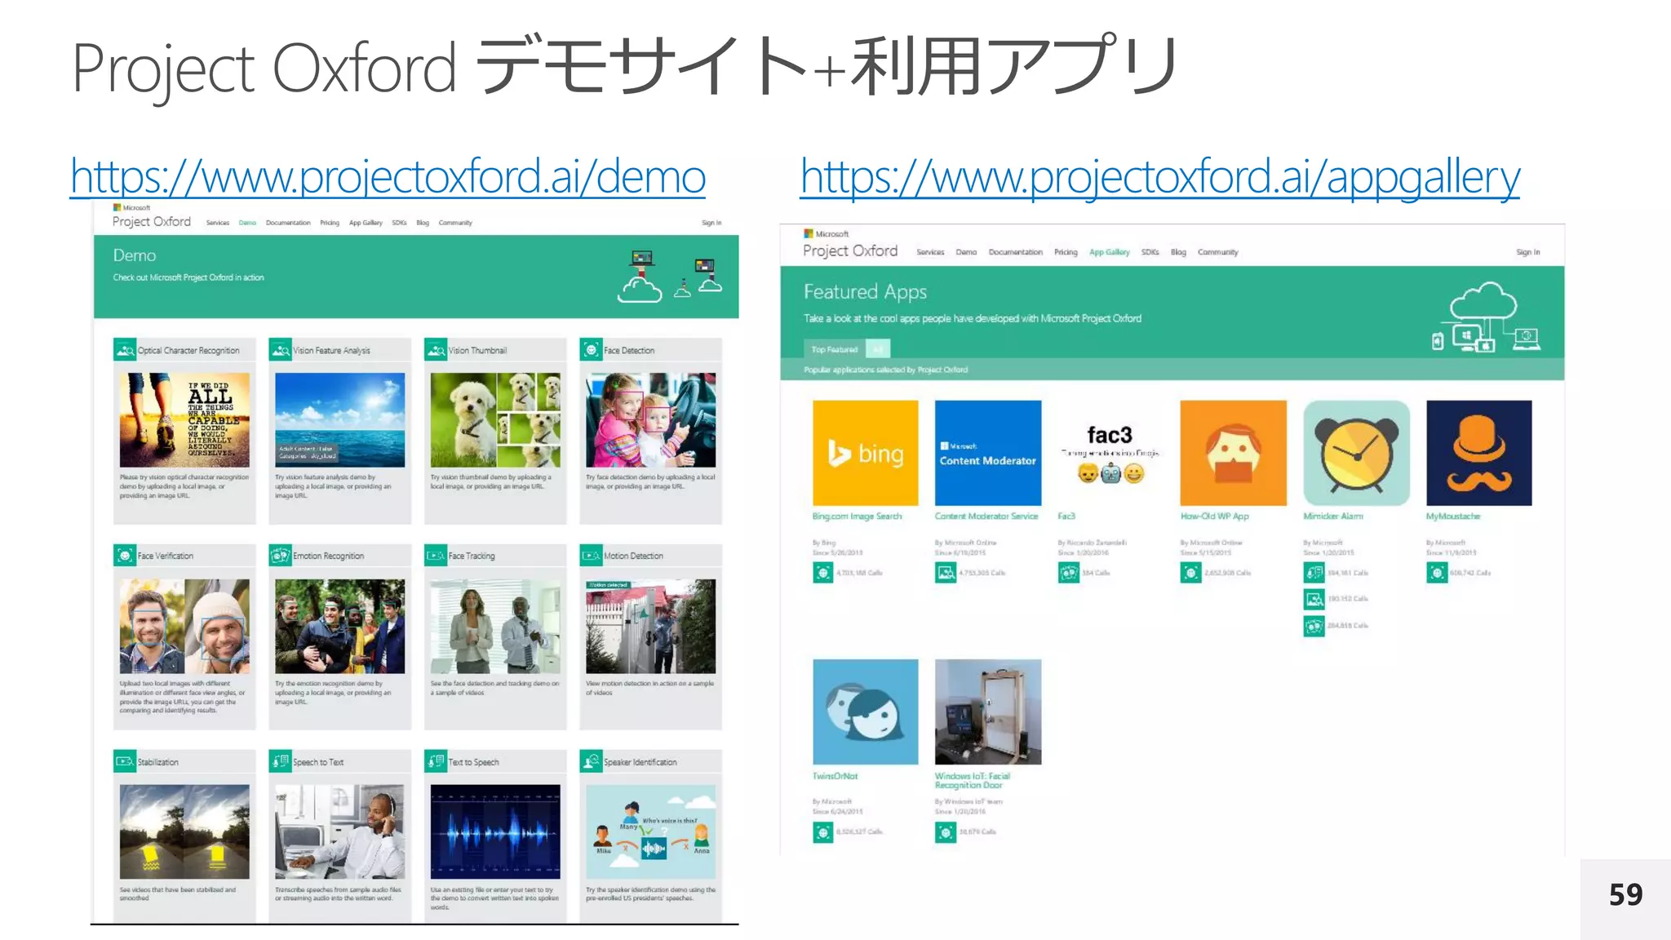The height and width of the screenshot is (940, 1671).
Task: Open the group photo under Emotion Recognition
Action: coord(340,626)
